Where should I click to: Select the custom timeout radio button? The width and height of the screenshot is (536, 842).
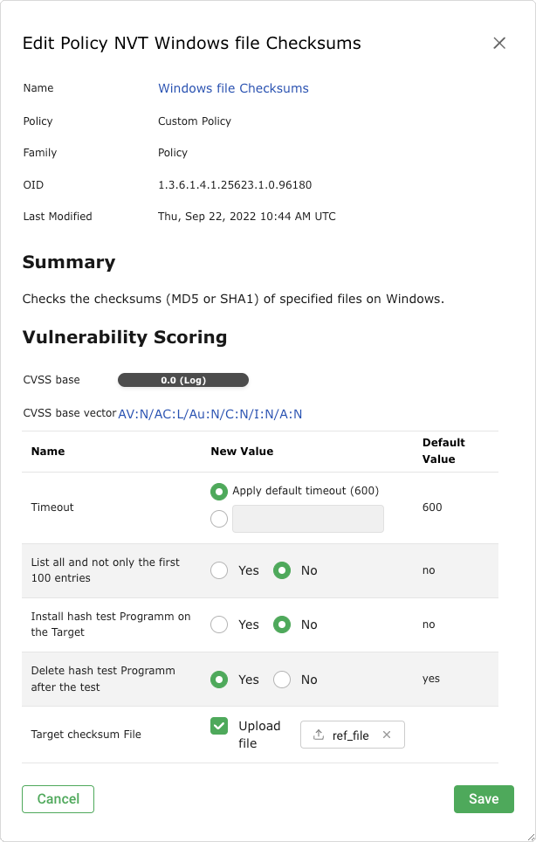[219, 519]
